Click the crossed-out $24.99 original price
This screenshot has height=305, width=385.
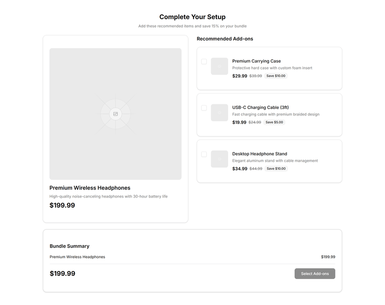pos(255,122)
